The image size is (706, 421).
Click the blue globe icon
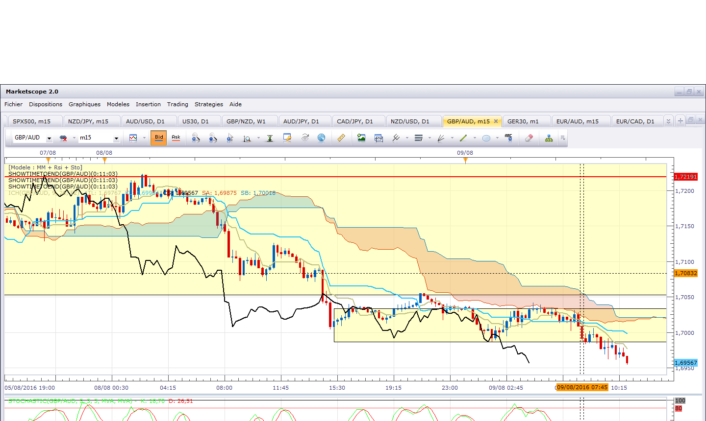(x=322, y=138)
